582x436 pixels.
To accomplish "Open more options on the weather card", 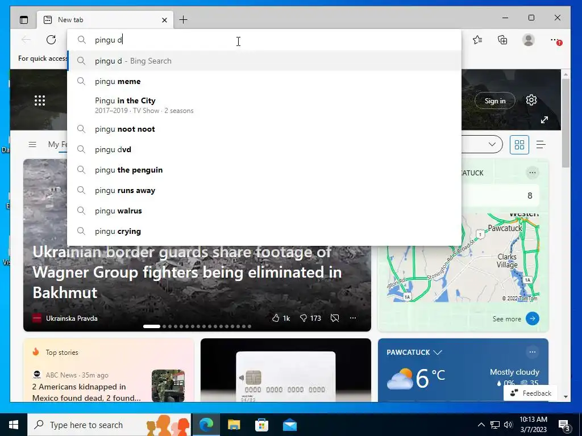I will [x=532, y=352].
